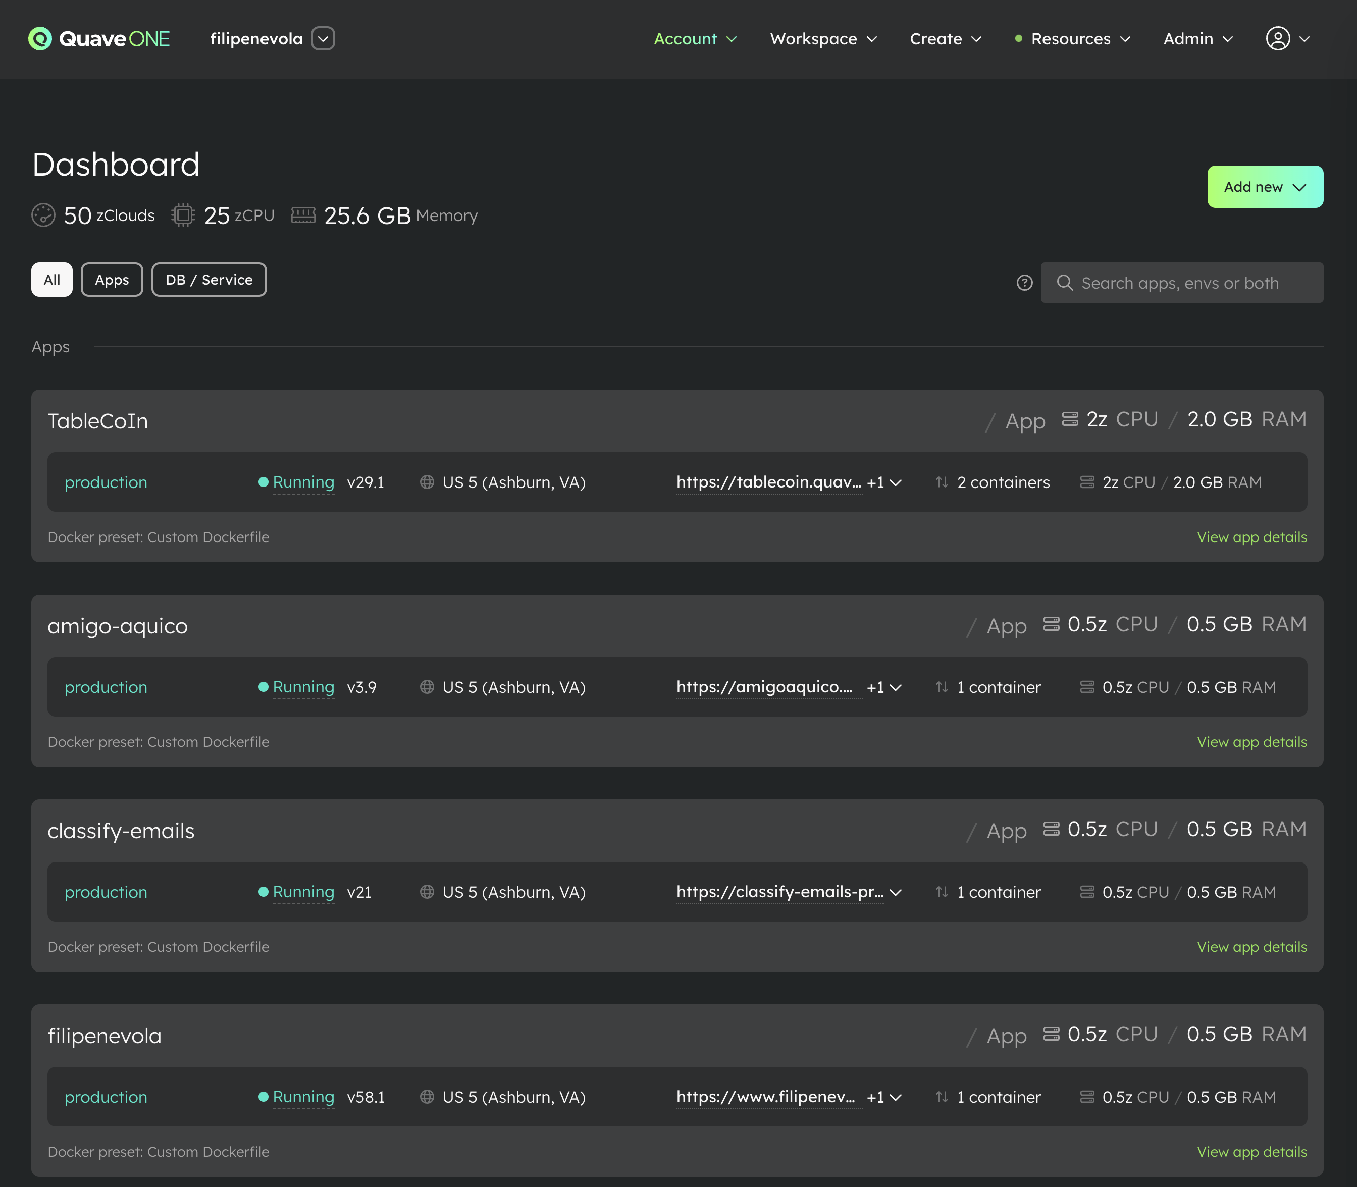1357x1187 pixels.
Task: Click server icon in filipenevola production row
Action: 1087,1097
